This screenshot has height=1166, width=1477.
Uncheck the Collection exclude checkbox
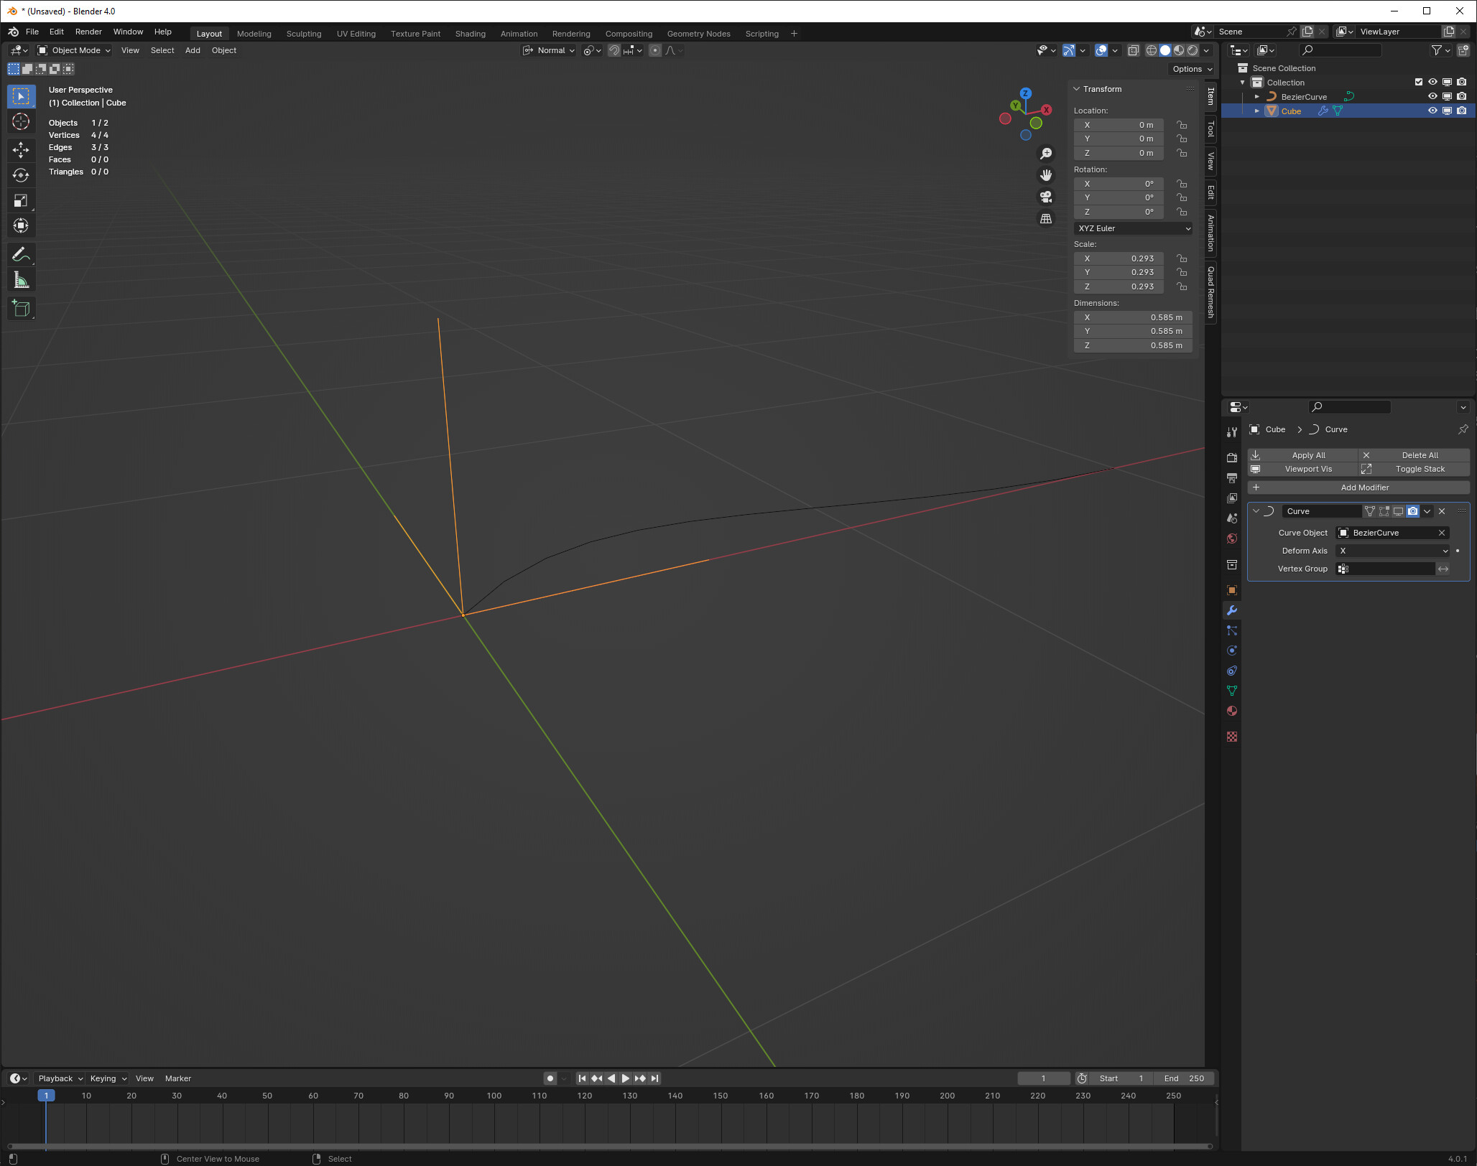coord(1419,82)
